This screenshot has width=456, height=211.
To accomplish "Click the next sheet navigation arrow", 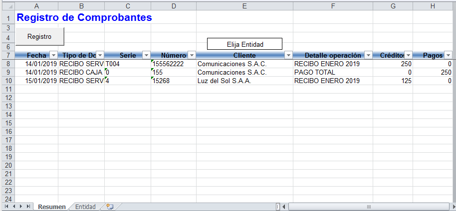I will (21, 207).
